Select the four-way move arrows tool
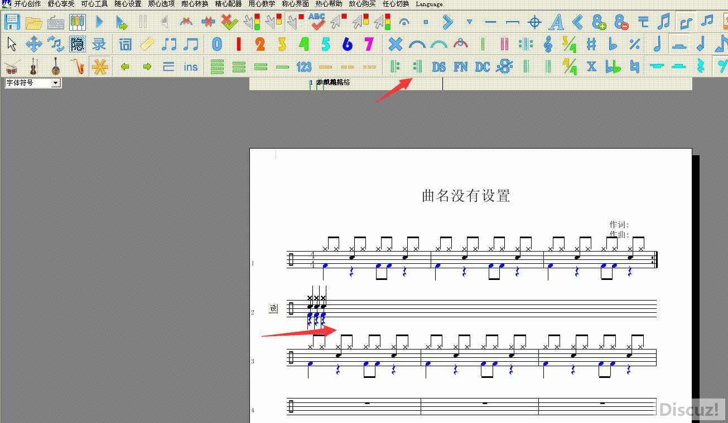Image resolution: width=728 pixels, height=423 pixels. pyautogui.click(x=33, y=44)
